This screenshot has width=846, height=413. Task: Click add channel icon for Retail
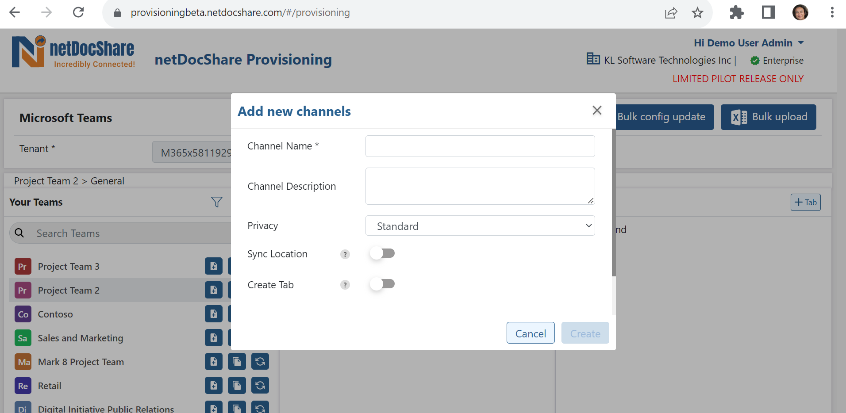click(214, 386)
